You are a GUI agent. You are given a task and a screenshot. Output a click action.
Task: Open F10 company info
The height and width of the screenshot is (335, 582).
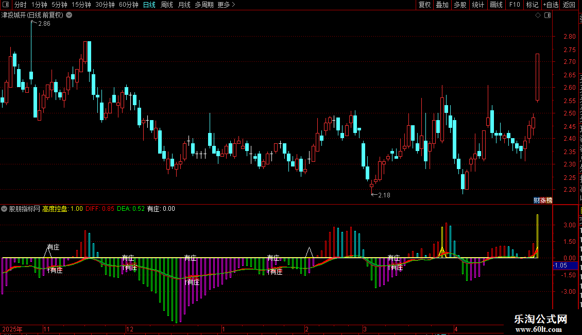[x=515, y=5]
